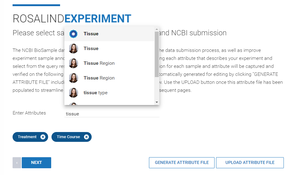Click the avatar next to first Tissue Region
Viewport: 297px width, 175px height.
pos(74,63)
